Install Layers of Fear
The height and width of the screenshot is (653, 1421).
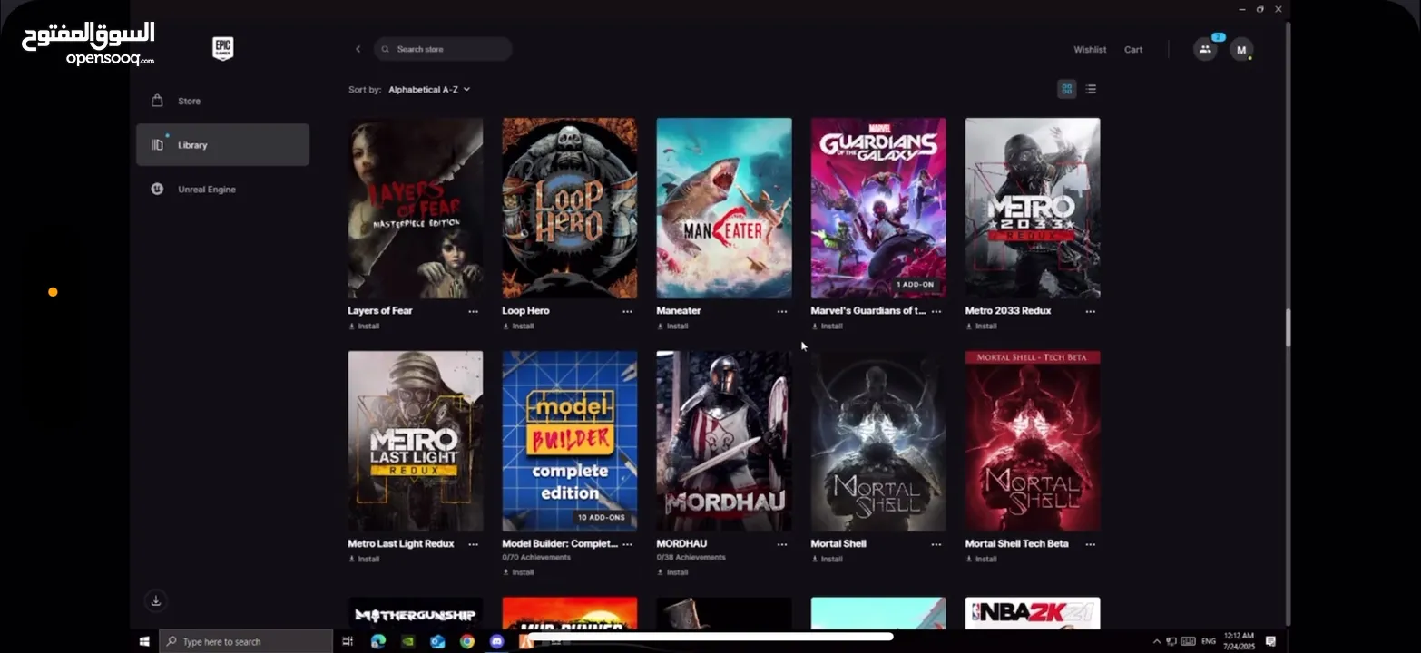point(364,326)
